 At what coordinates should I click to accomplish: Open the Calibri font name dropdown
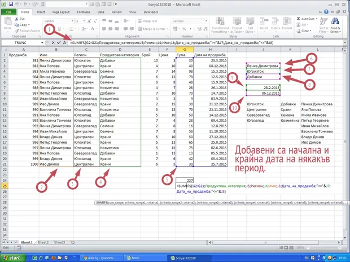click(72, 21)
